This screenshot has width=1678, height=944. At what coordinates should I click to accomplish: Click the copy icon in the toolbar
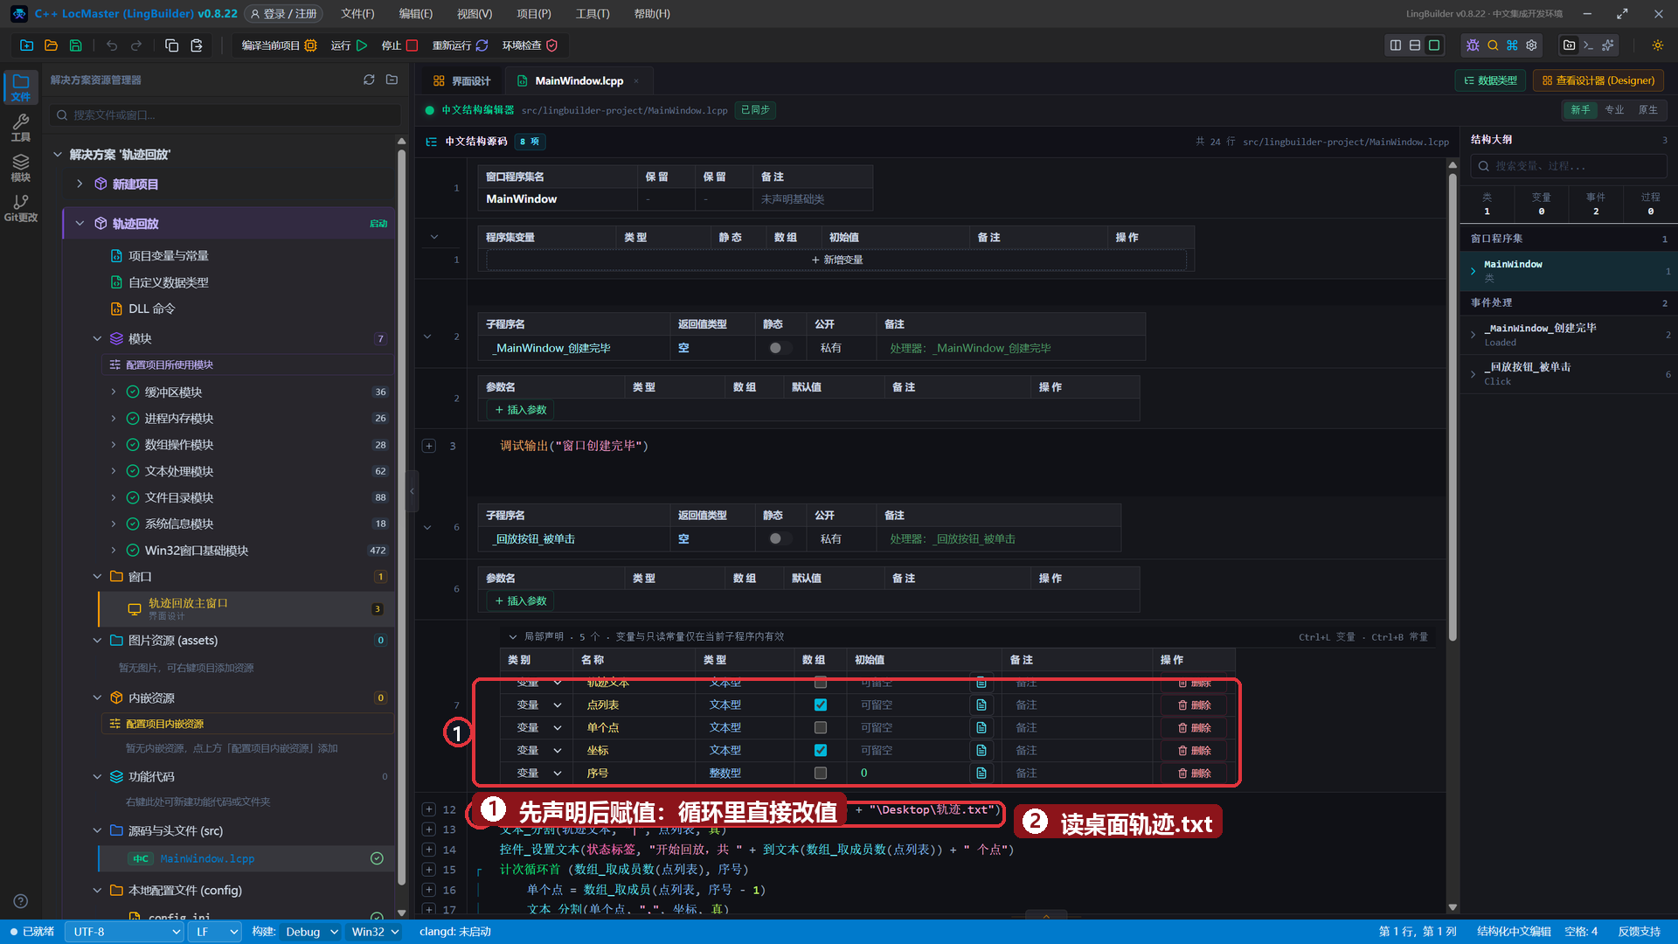click(x=172, y=45)
